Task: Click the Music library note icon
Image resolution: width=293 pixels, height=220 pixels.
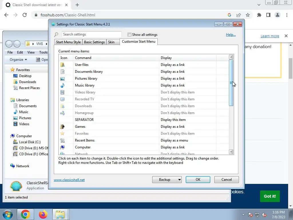Action: (x=62, y=85)
